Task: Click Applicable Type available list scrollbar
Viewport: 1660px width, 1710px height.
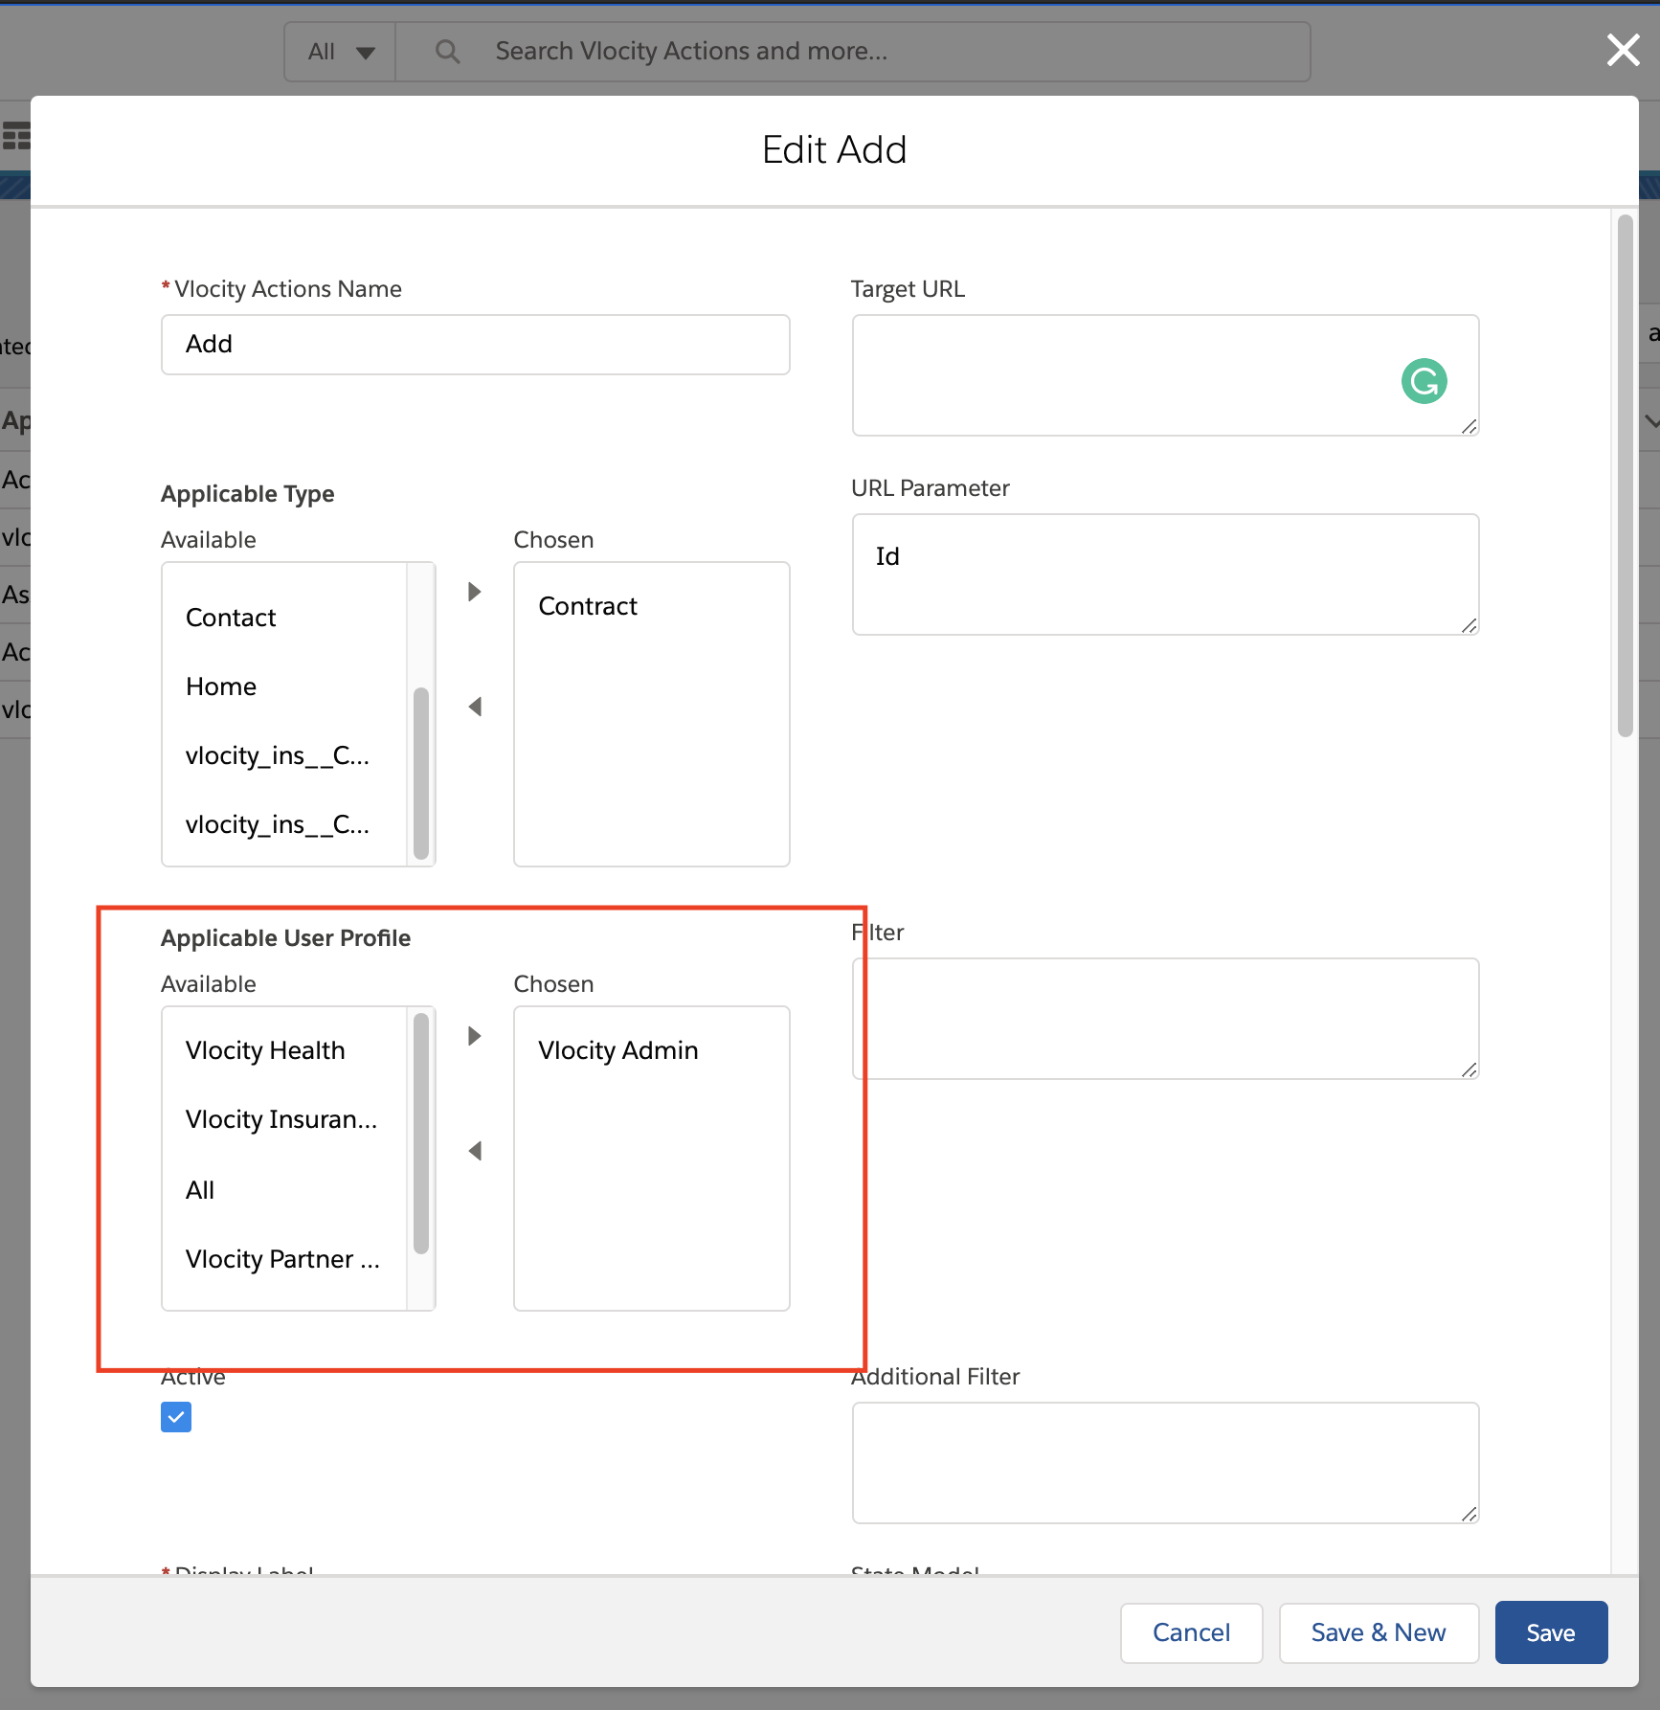Action: 421,774
